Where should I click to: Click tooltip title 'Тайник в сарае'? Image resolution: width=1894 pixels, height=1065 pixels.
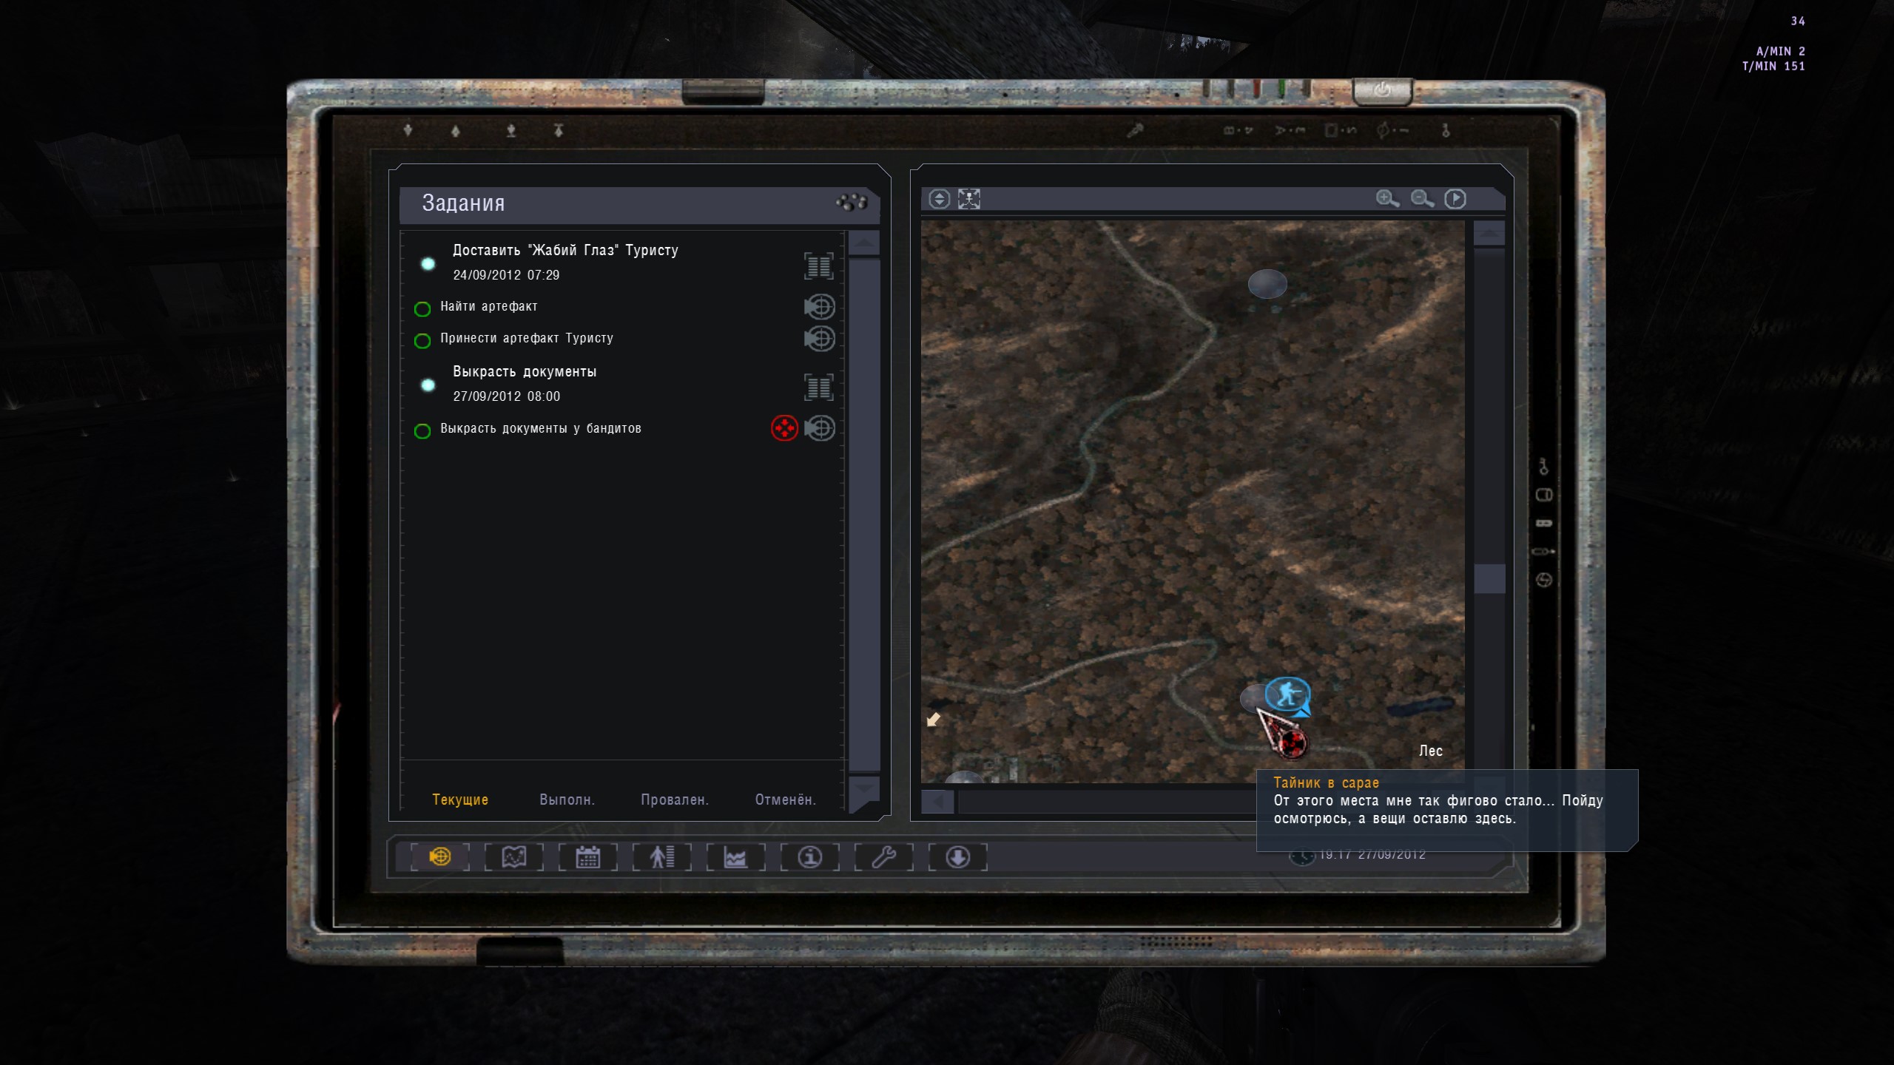[1326, 782]
